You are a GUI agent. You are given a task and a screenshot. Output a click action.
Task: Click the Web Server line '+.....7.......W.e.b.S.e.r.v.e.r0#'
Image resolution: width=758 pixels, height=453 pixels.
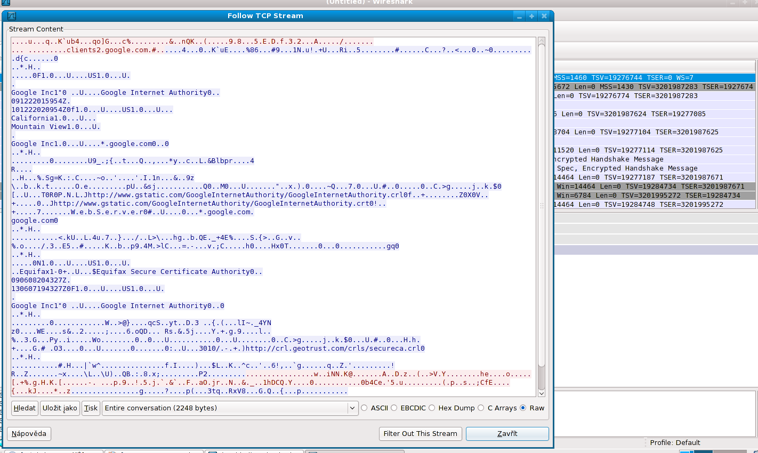(133, 212)
